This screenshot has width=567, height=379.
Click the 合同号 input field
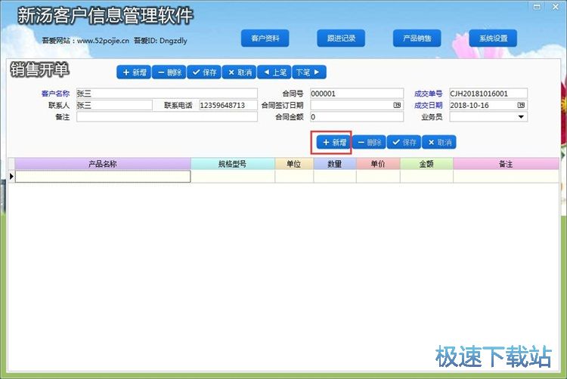pos(357,94)
